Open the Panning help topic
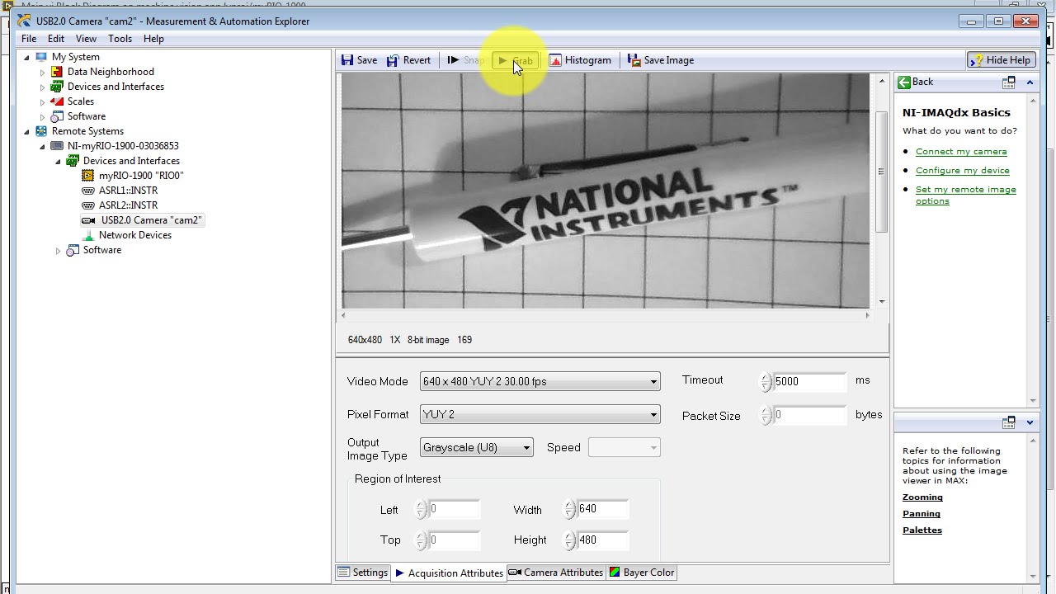 (x=922, y=514)
